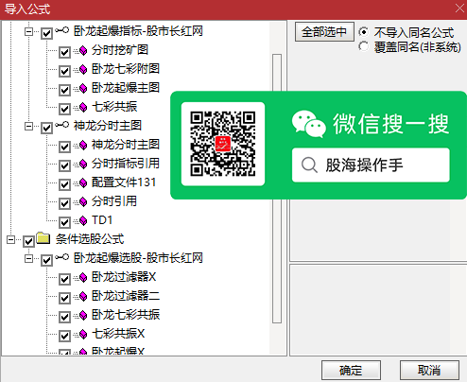Viewport: 467px width, 382px height.
Task: Click the 全部选中 button
Action: coord(324,31)
